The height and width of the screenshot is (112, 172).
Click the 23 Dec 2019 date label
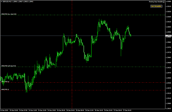click(x=4, y=110)
